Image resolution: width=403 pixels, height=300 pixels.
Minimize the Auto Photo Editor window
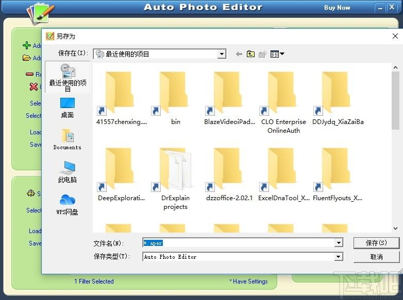point(380,8)
